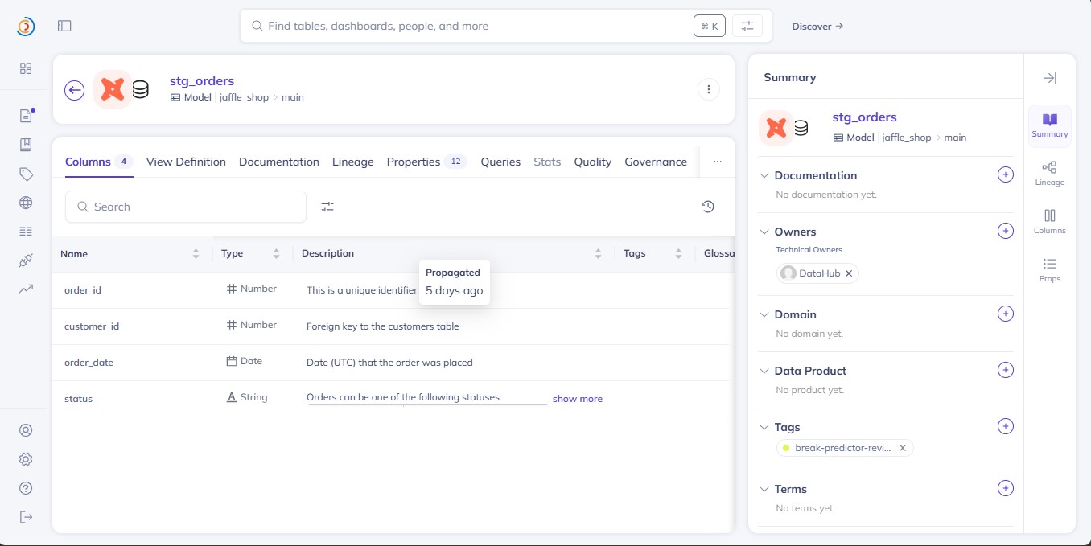Viewport: 1091px width, 546px height.
Task: Sort by the Description column arrows
Action: click(x=598, y=253)
